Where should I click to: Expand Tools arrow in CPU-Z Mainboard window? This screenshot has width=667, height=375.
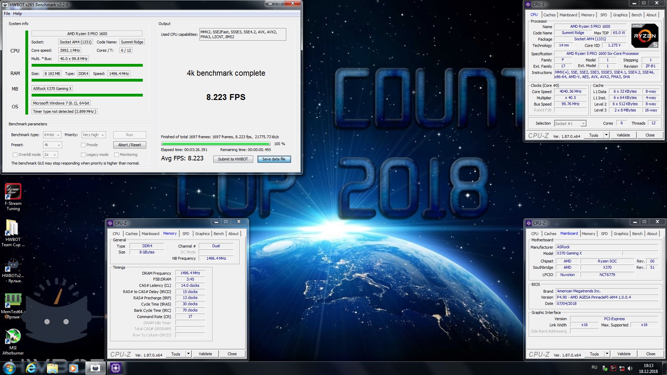tap(607, 354)
